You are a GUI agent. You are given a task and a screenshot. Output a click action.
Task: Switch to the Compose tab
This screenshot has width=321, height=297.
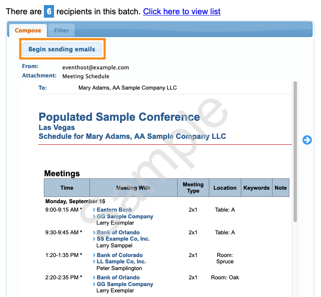tap(28, 30)
